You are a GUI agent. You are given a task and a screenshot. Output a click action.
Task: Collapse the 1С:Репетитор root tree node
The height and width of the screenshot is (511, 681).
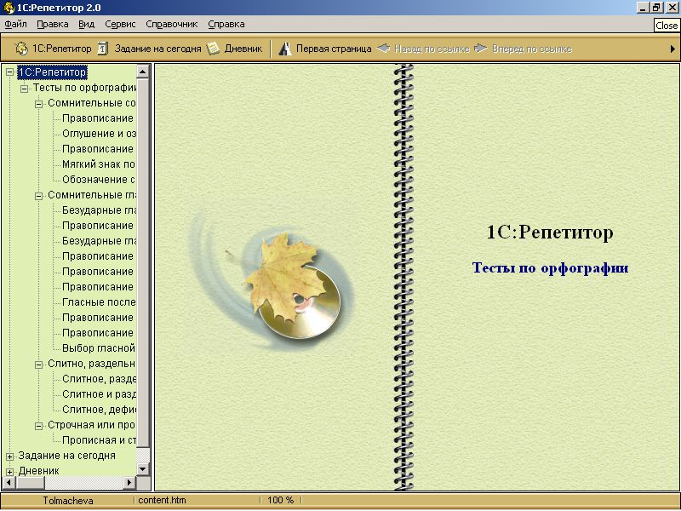pyautogui.click(x=9, y=72)
